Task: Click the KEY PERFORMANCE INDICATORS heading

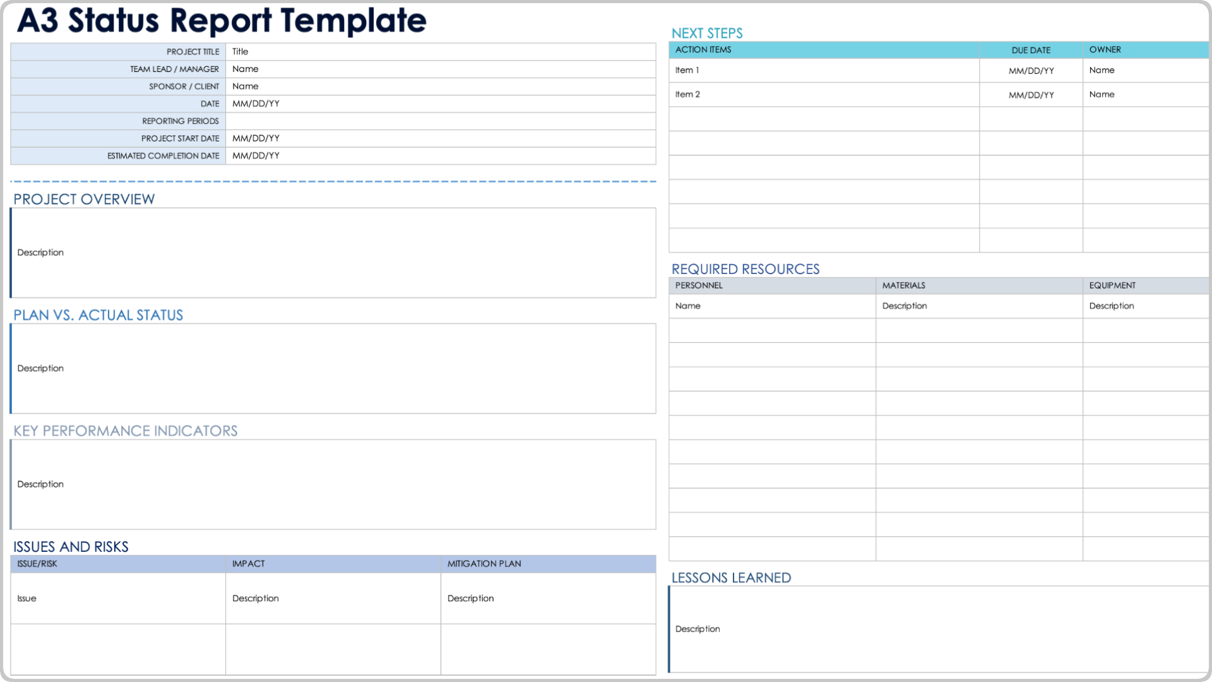Action: [126, 431]
